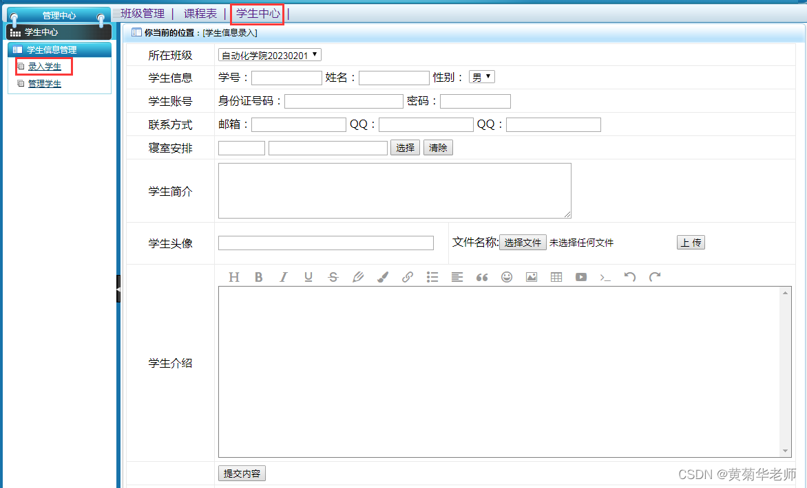The image size is (807, 488).
Task: Toggle strikethrough formatting in the editor
Action: pos(333,277)
